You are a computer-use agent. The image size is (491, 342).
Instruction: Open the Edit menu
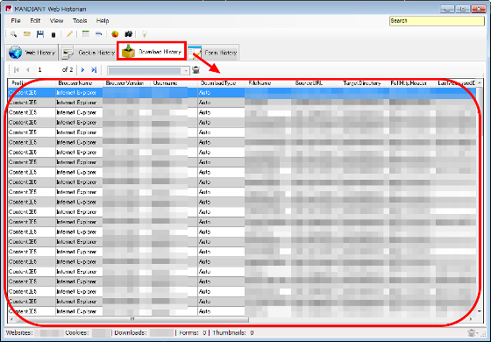click(35, 21)
